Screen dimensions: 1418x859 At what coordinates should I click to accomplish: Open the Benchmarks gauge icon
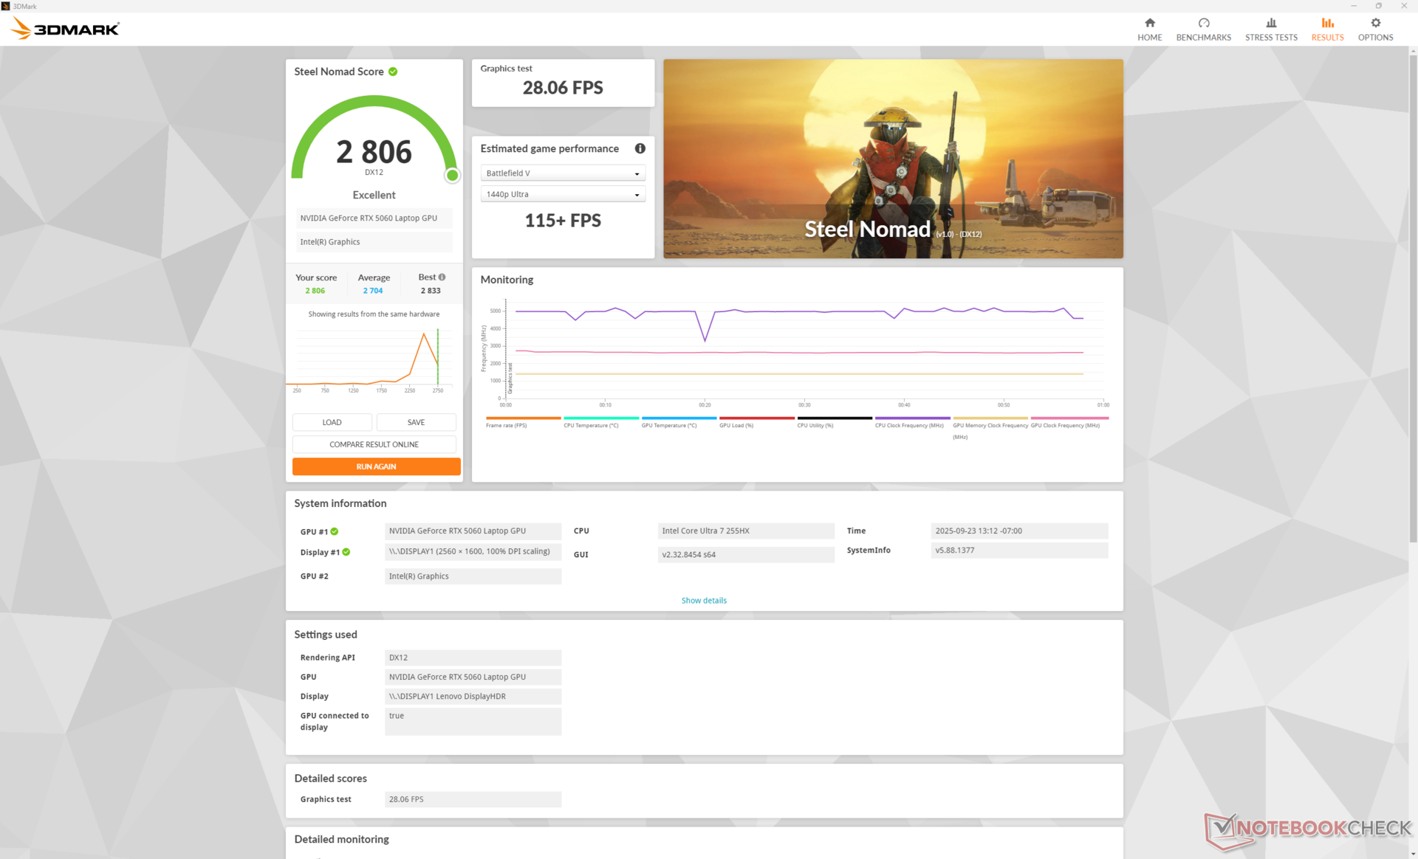(1203, 24)
